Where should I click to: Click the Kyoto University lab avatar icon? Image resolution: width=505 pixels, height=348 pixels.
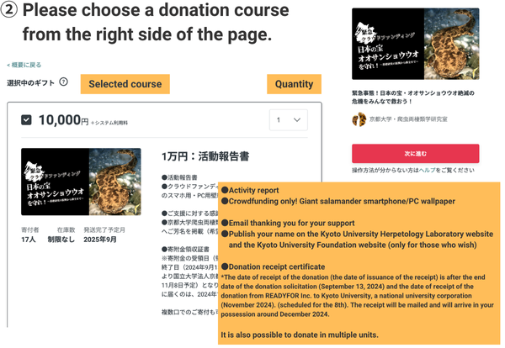[359, 119]
